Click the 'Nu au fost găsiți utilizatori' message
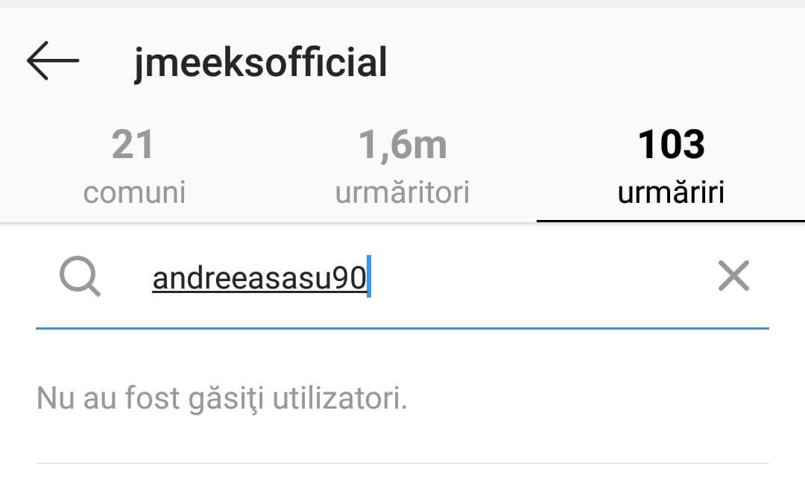 pos(222,398)
